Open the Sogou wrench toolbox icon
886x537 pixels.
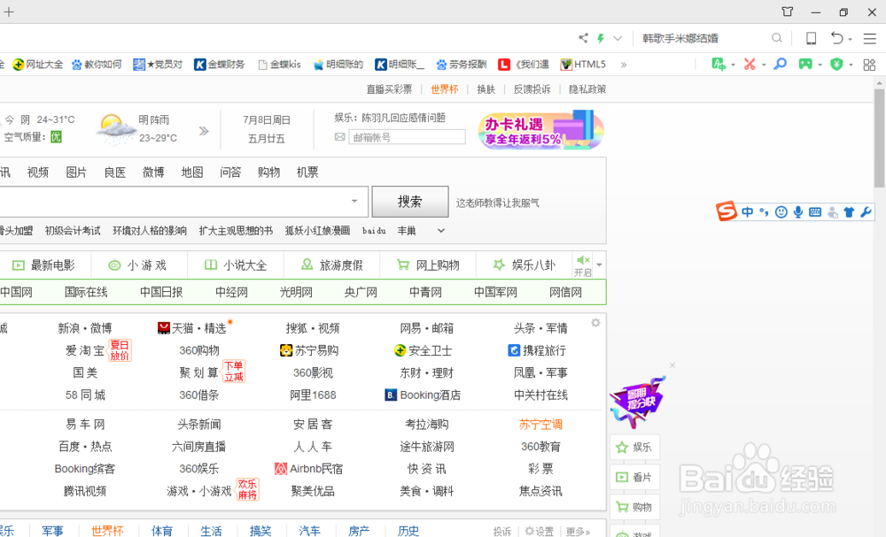pyautogui.click(x=866, y=212)
